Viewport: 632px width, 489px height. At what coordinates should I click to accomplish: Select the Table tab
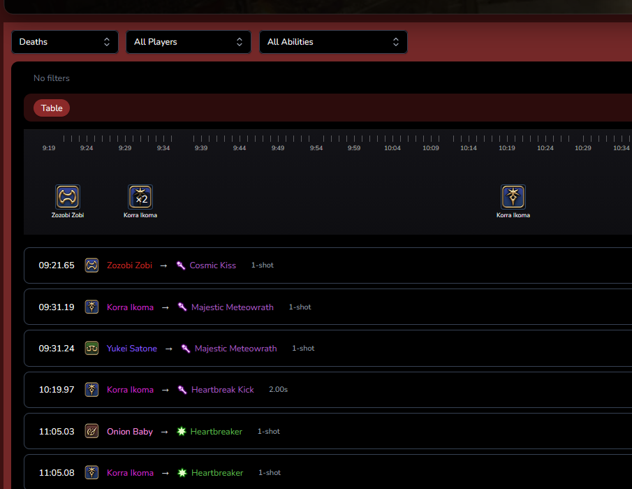click(x=52, y=108)
